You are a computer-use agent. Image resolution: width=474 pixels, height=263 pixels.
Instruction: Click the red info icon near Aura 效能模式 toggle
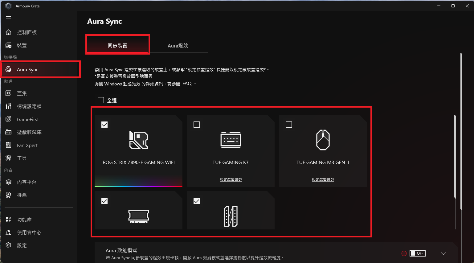[404, 253]
